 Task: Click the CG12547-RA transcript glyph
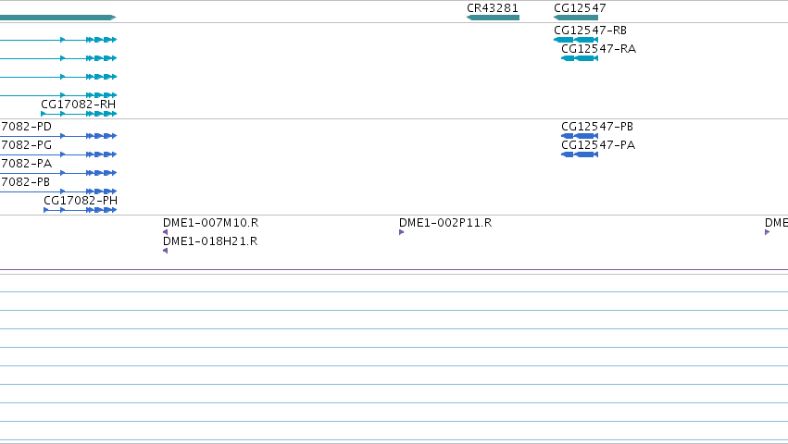pyautogui.click(x=580, y=58)
